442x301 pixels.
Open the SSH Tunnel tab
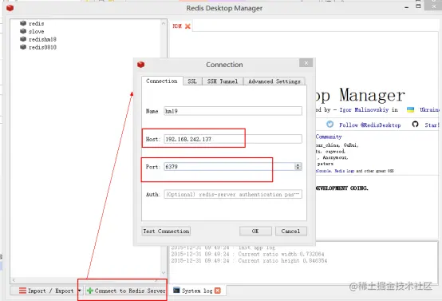tap(223, 81)
